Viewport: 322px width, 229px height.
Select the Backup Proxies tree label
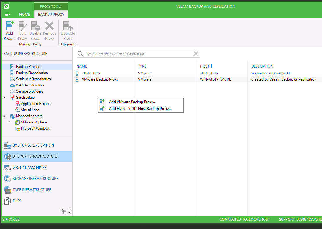pos(28,67)
